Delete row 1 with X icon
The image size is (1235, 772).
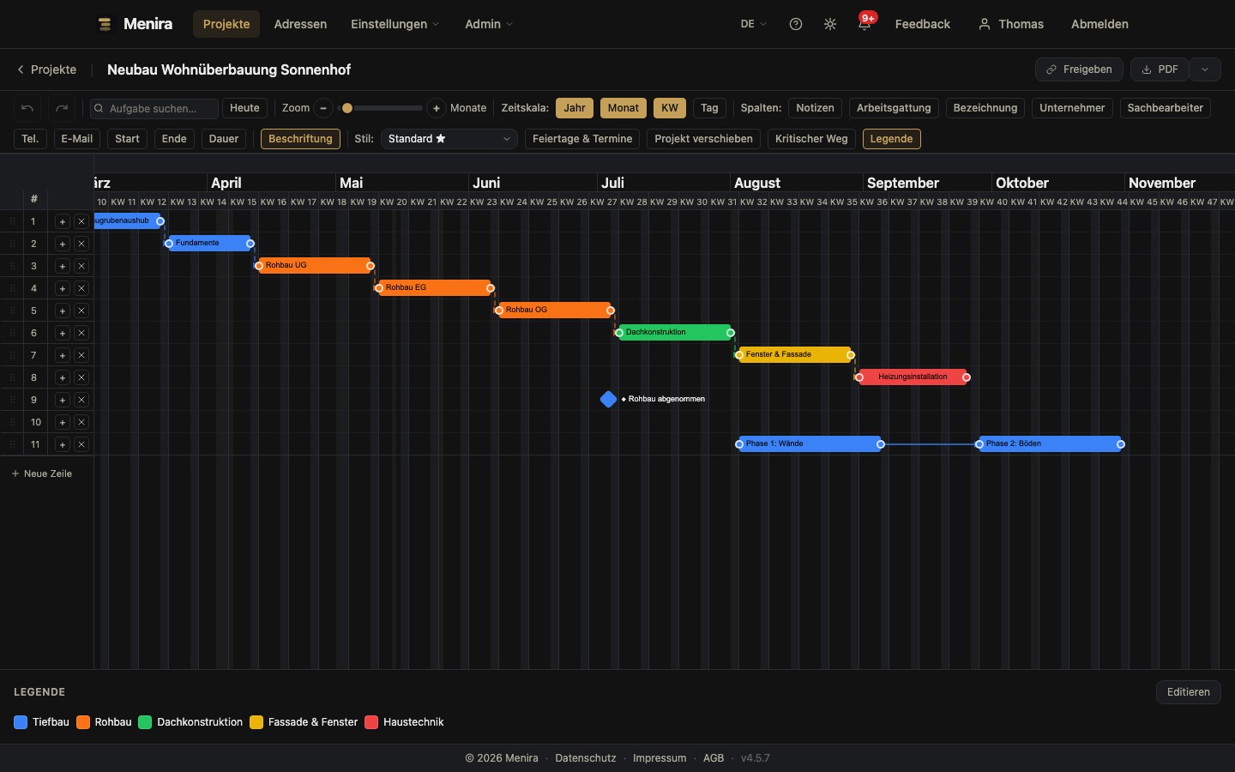[x=81, y=221]
